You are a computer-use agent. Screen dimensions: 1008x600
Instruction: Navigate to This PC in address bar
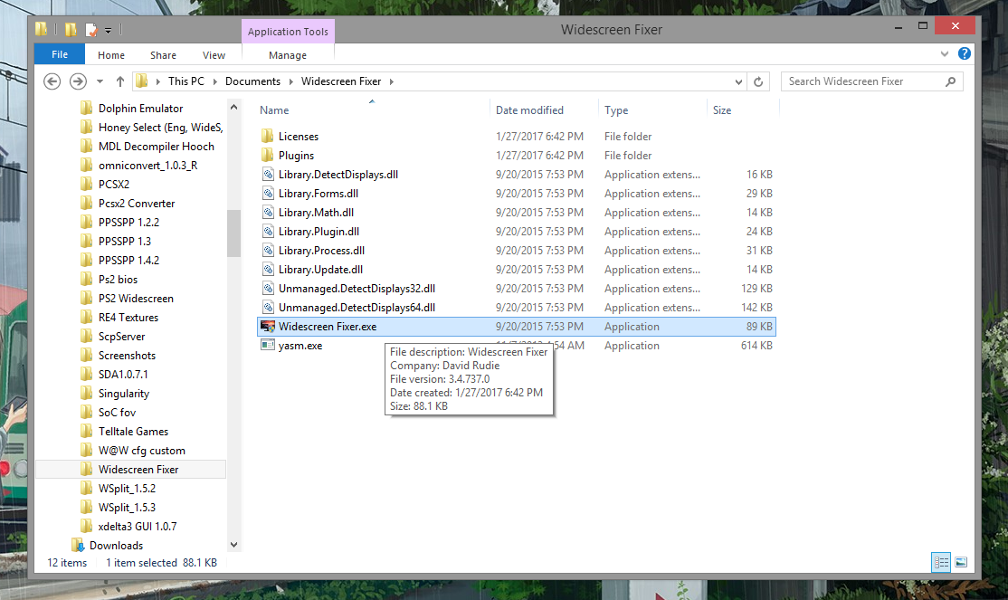[x=186, y=81]
